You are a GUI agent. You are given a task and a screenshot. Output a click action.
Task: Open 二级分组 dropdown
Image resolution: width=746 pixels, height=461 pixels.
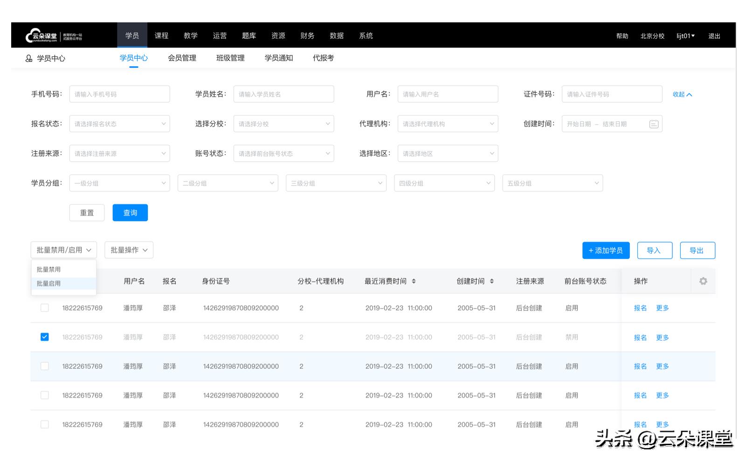228,183
